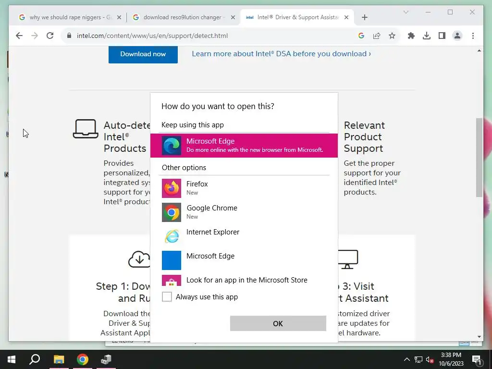The image size is (492, 369).
Task: Choose Internet Explorer in the list
Action: (244, 236)
